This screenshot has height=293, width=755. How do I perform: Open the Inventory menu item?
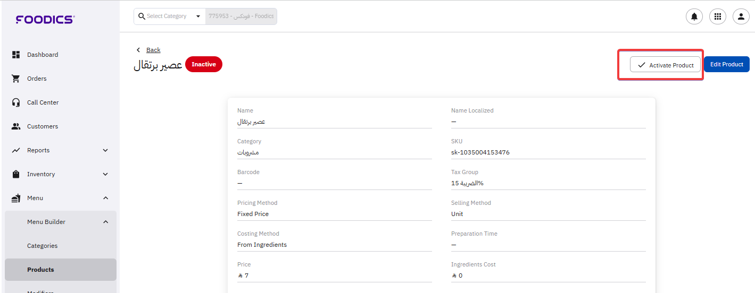41,174
